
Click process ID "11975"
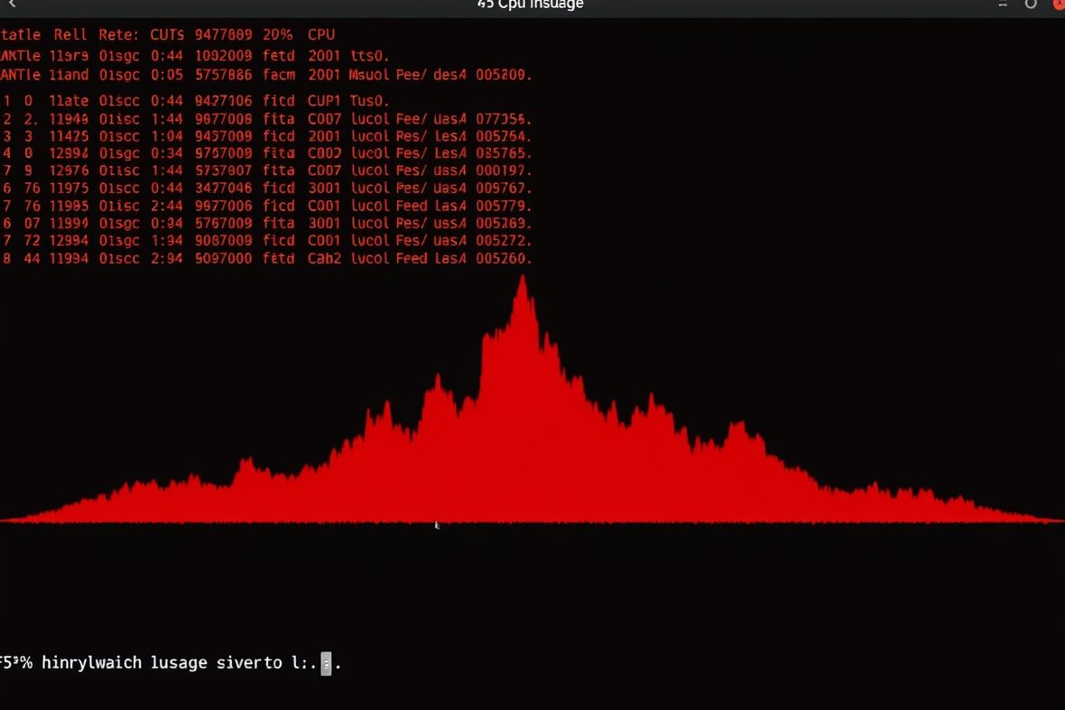[69, 188]
